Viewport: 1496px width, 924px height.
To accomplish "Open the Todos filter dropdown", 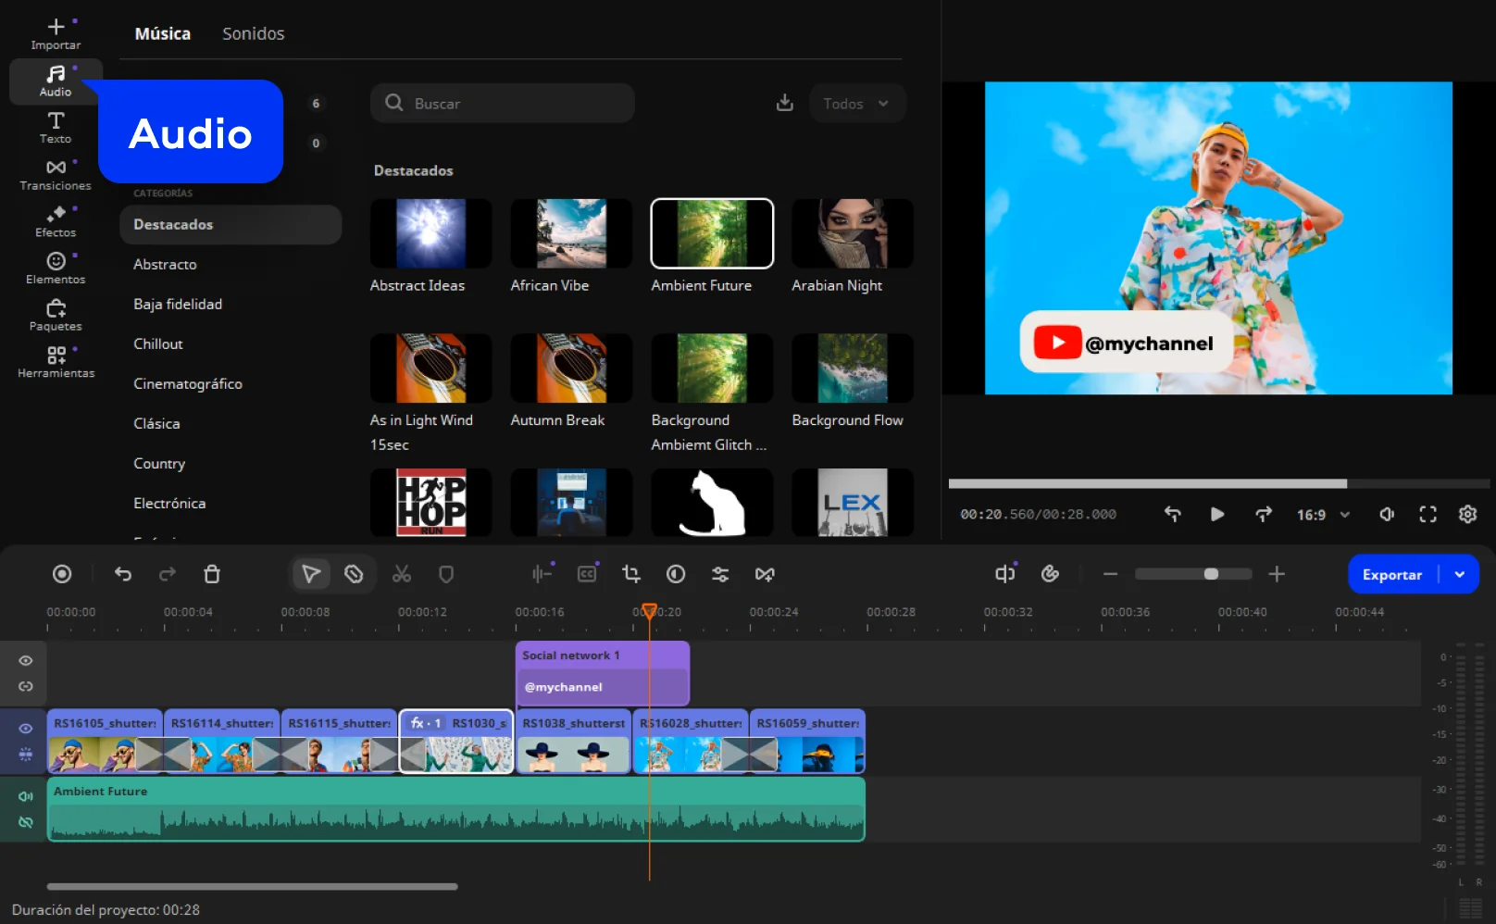I will (x=856, y=104).
